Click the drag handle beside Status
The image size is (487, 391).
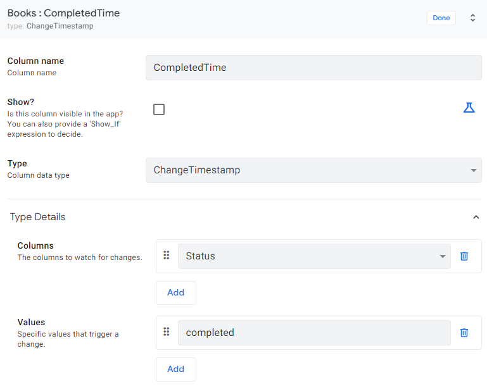pyautogui.click(x=167, y=256)
